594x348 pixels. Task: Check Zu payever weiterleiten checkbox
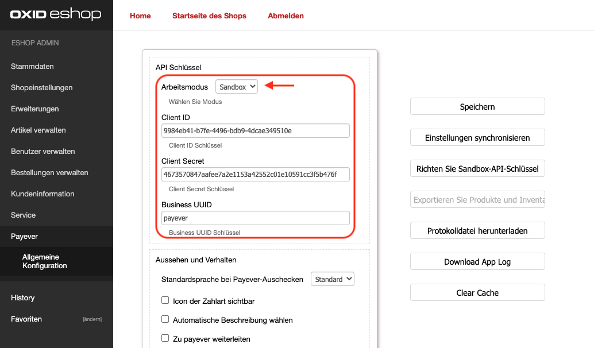pyautogui.click(x=165, y=338)
